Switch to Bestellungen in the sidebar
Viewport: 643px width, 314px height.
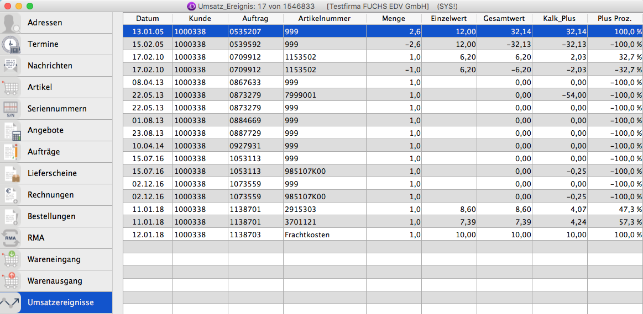(x=51, y=216)
